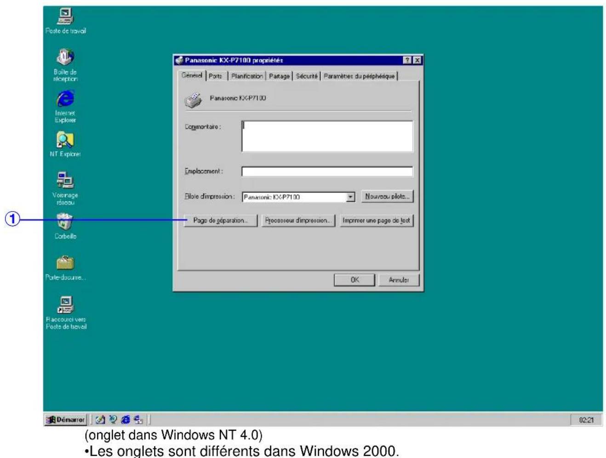Screen dimensions: 606x458
Task: Click in the Commentaire text box
Action: (x=327, y=136)
